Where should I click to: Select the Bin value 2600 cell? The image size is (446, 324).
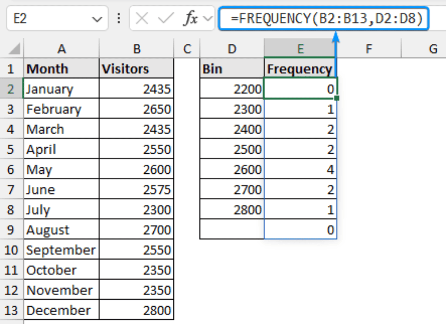click(232, 169)
